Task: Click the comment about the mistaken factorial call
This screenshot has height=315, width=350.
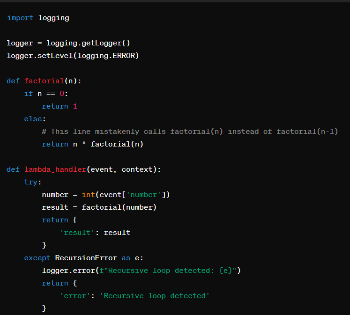Action: [x=190, y=132]
